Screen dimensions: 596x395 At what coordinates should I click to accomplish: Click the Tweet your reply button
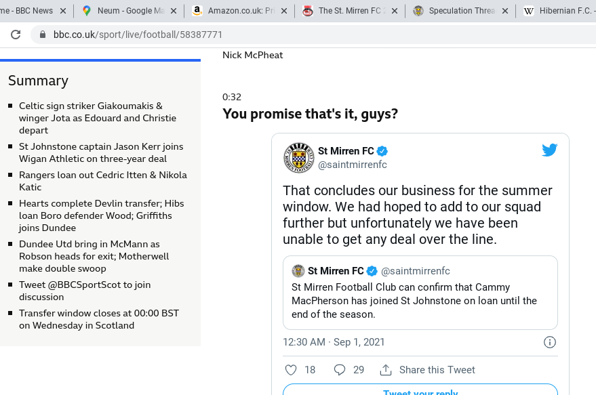click(x=420, y=390)
